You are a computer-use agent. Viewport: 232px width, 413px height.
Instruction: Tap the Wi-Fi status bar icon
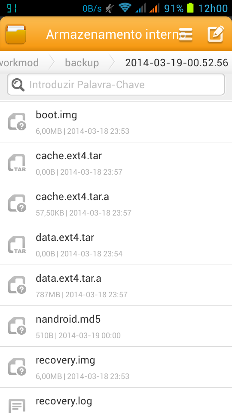[x=125, y=8]
